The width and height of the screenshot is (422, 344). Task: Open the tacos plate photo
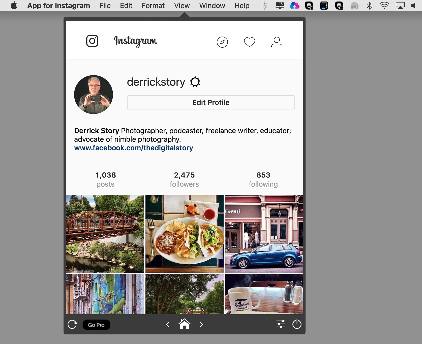click(185, 234)
